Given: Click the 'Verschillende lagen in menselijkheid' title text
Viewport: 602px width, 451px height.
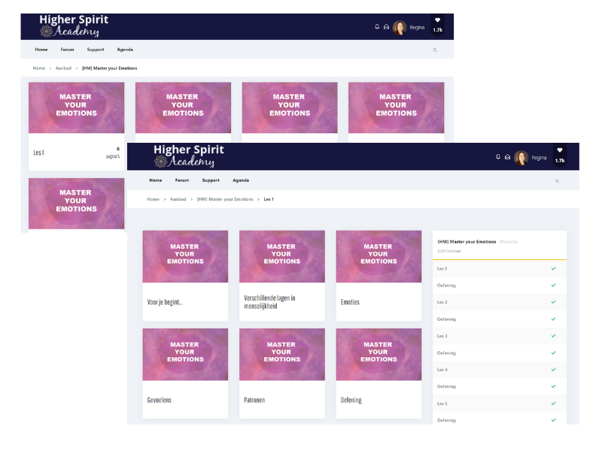Looking at the screenshot, I should click(269, 302).
